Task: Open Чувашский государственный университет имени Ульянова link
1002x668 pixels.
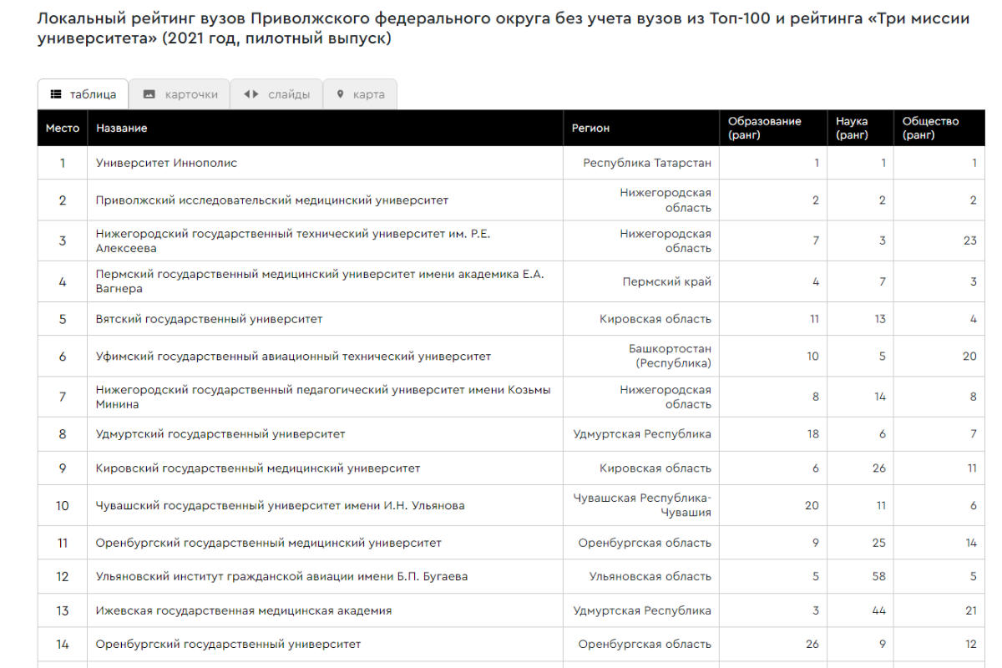Action: coord(281,506)
